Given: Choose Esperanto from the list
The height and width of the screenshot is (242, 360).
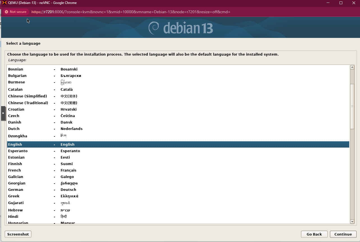Looking at the screenshot, I should (18, 151).
